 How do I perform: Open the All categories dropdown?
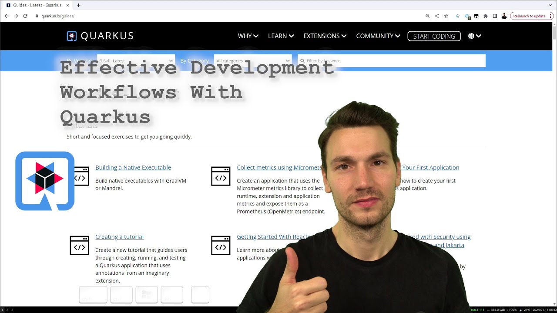[253, 61]
